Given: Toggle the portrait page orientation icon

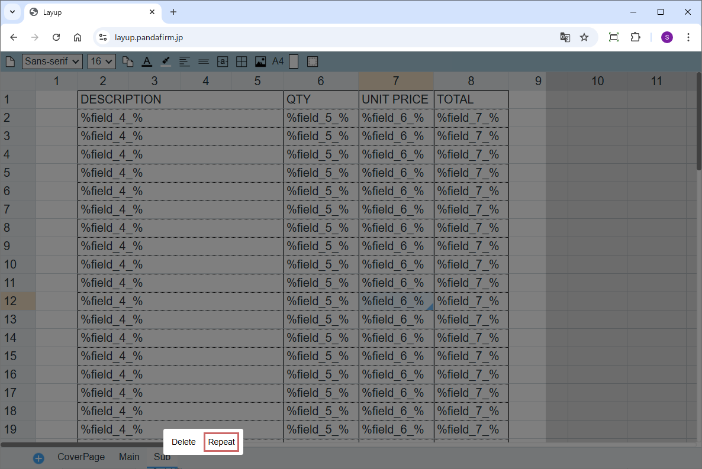Looking at the screenshot, I should point(294,62).
